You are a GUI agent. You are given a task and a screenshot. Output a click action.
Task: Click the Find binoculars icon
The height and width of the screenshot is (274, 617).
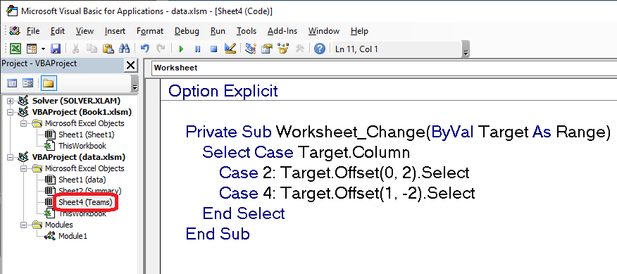click(x=125, y=49)
